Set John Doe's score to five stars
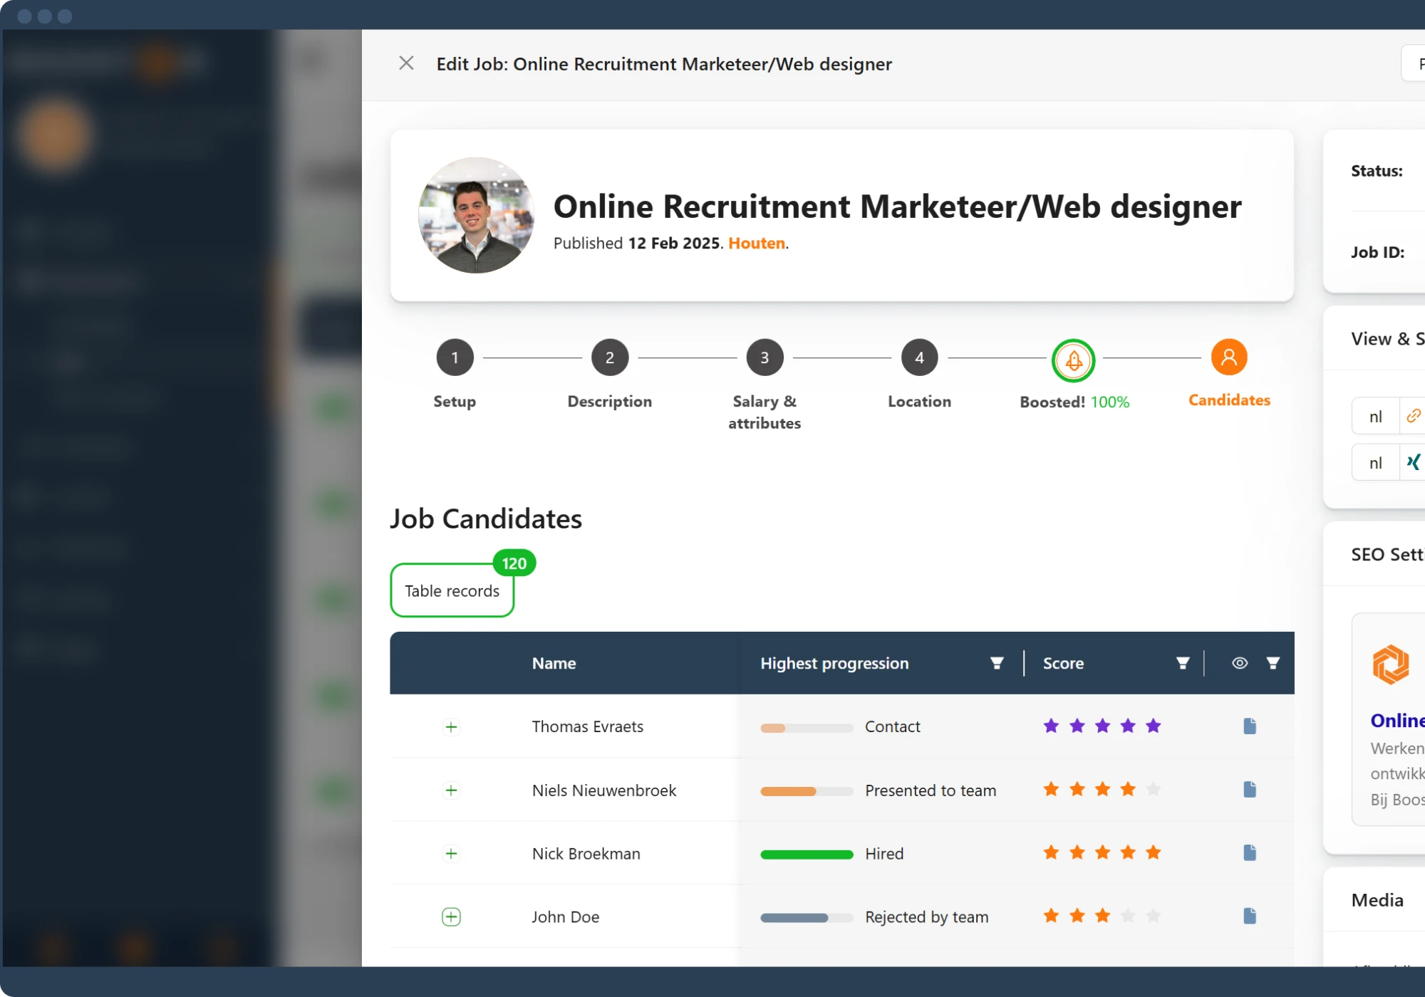The image size is (1425, 997). click(1152, 917)
